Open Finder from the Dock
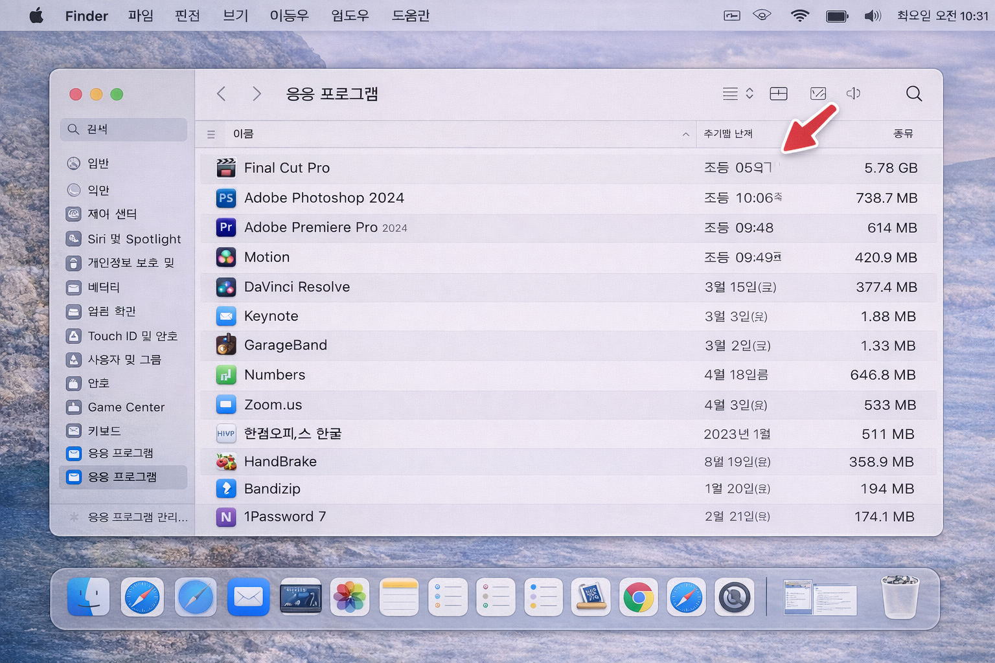 click(89, 597)
